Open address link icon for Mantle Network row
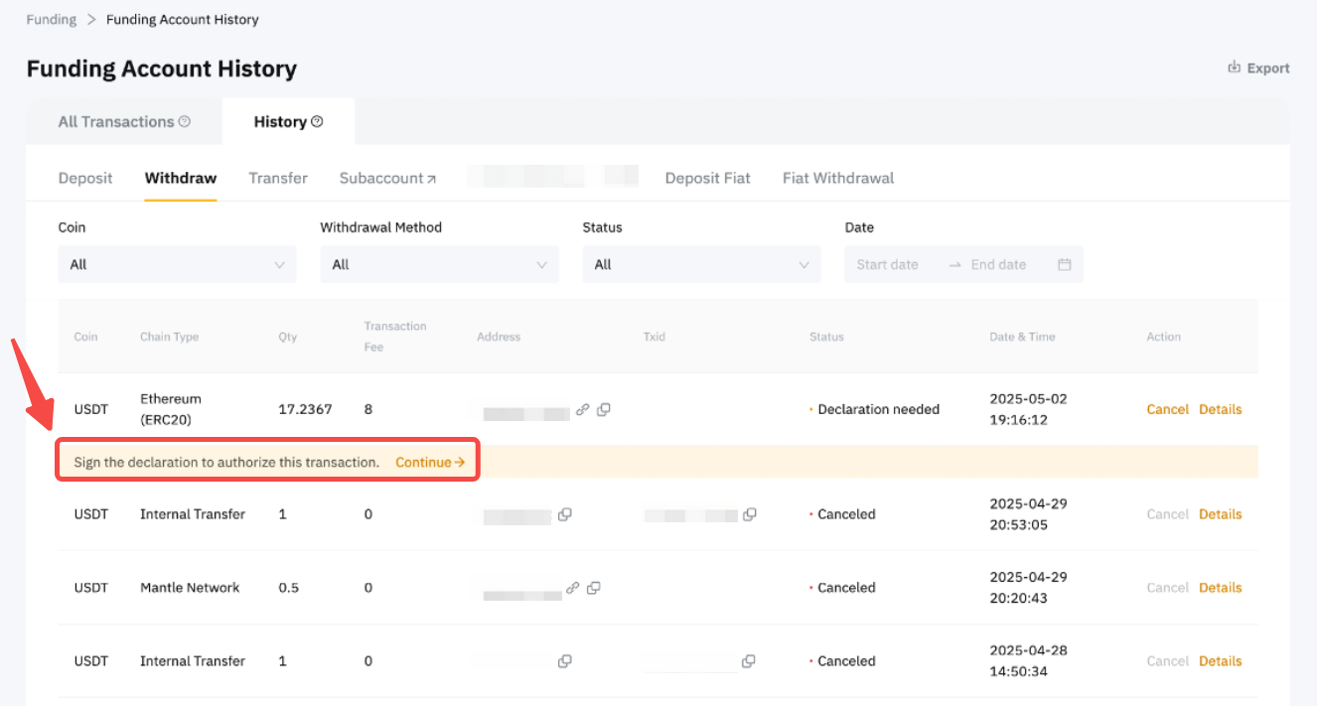This screenshot has height=706, width=1317. (572, 588)
